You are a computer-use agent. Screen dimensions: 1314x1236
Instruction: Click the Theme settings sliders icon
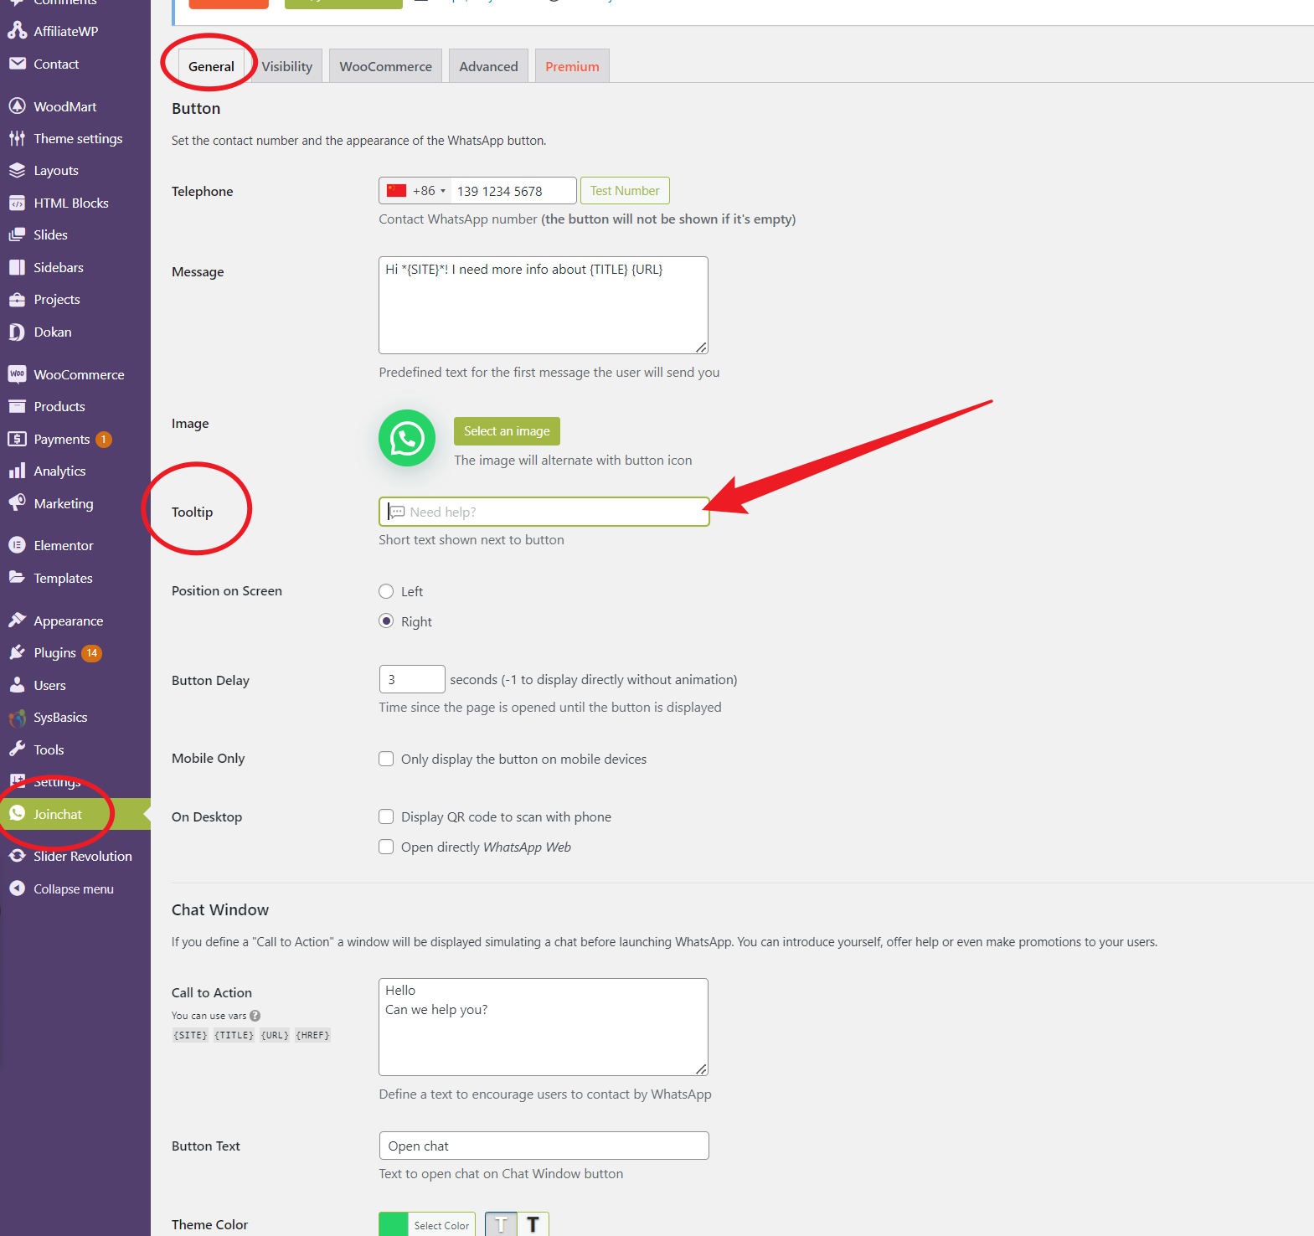click(x=17, y=138)
